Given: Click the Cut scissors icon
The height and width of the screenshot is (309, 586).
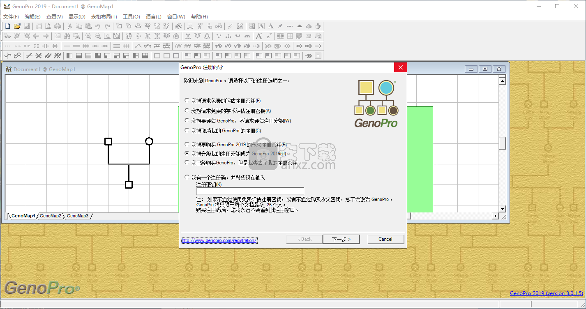Looking at the screenshot, I should coord(70,26).
